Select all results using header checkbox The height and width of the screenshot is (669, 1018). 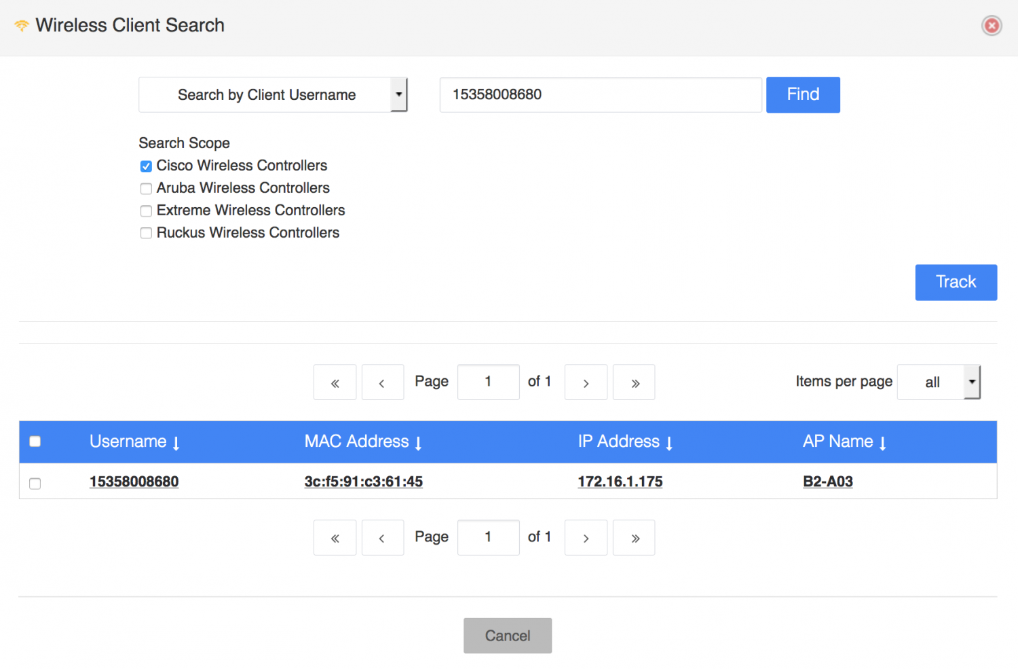click(x=35, y=441)
